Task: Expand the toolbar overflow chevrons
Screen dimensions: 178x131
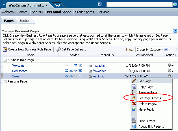Action: [x=176, y=50]
